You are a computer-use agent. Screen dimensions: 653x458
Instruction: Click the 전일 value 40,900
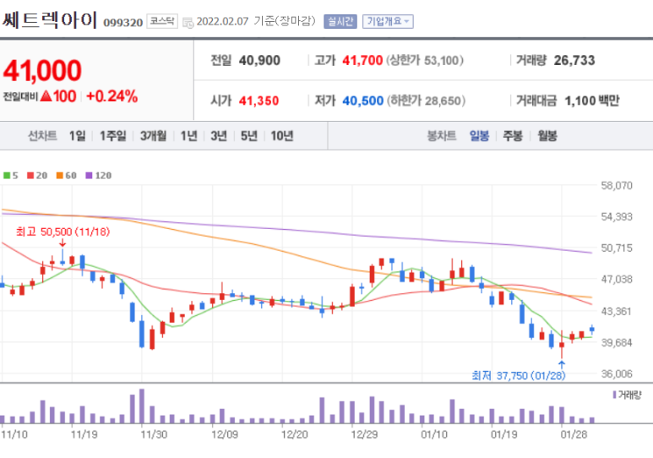[x=259, y=61]
